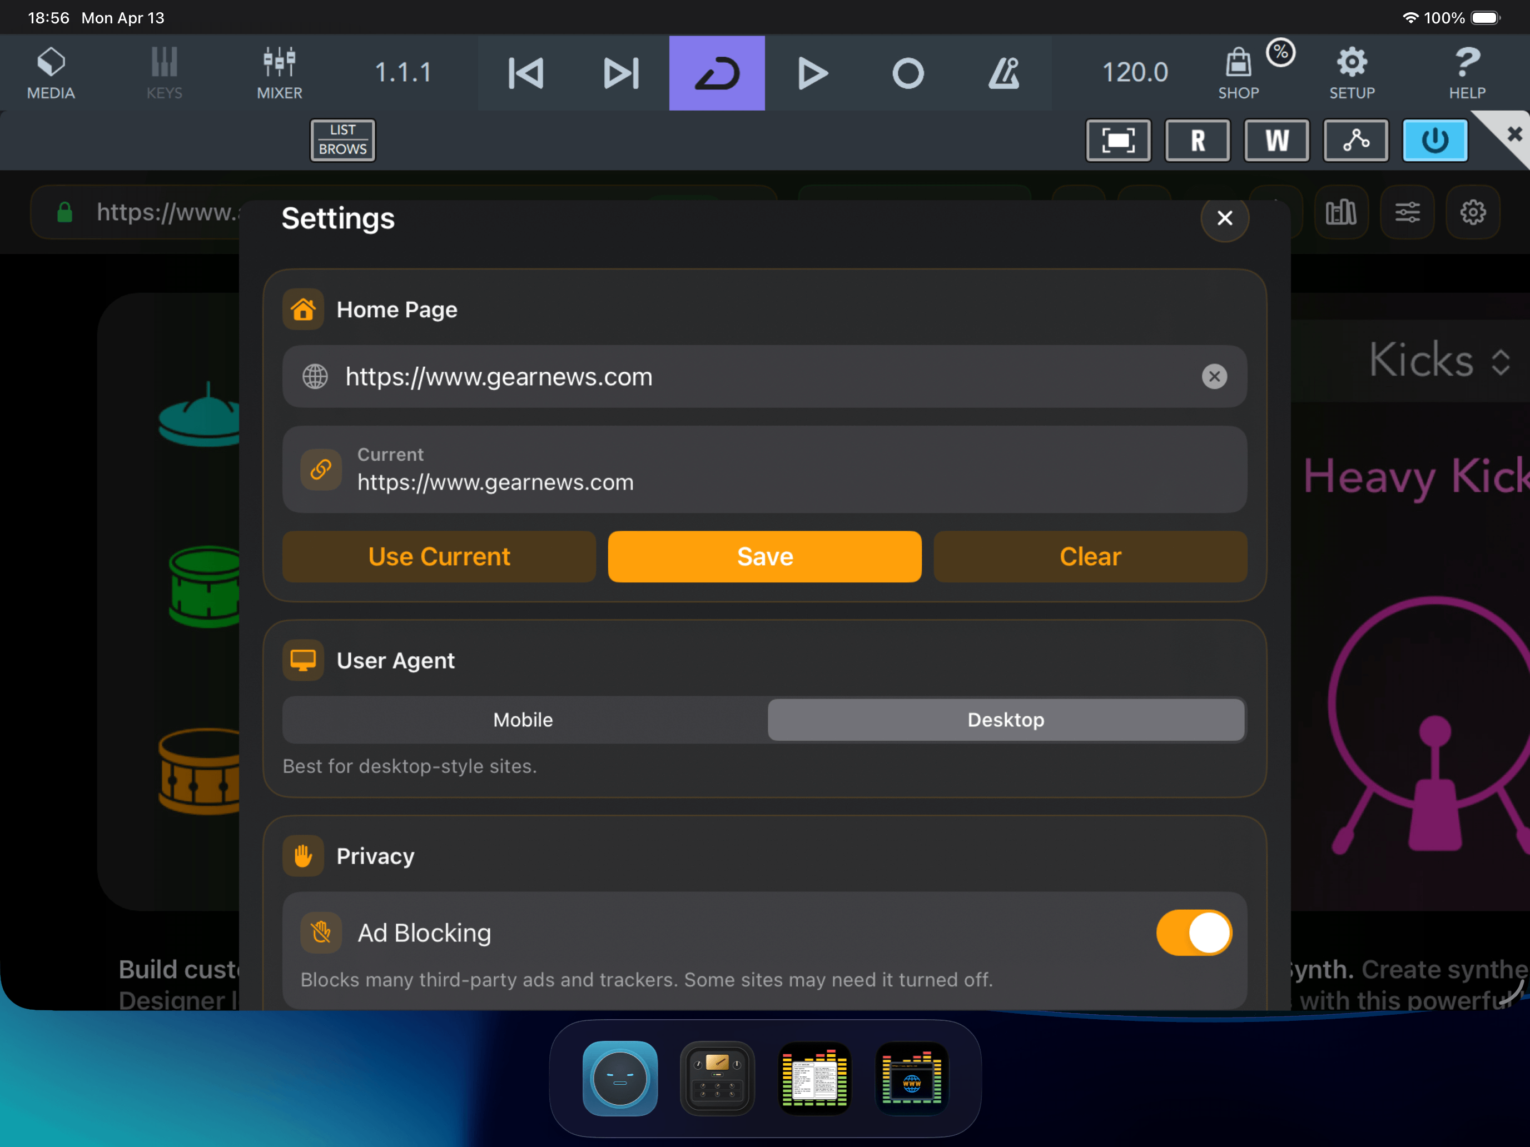Jump to the next marker
The width and height of the screenshot is (1530, 1147).
click(621, 73)
